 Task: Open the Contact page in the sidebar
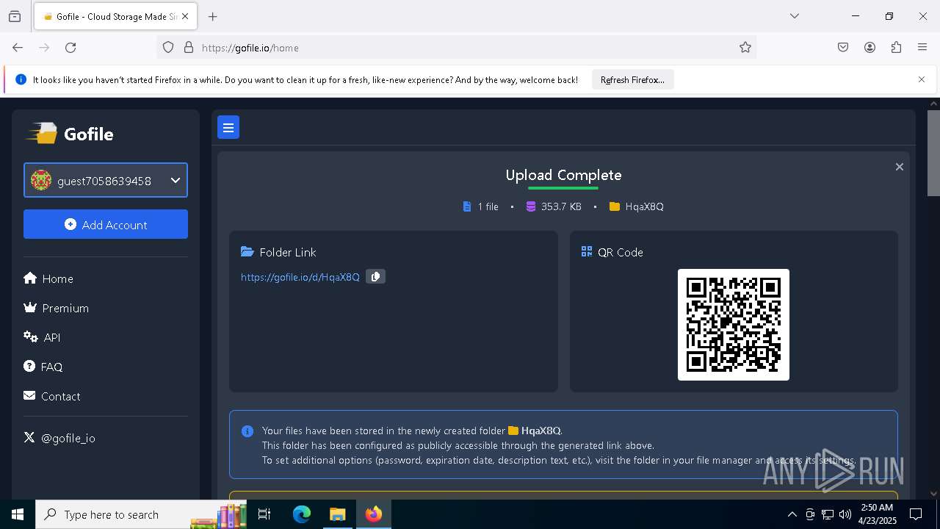(x=52, y=396)
